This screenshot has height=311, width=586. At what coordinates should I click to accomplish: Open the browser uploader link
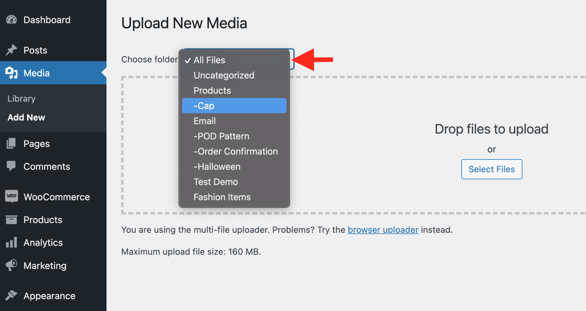(x=383, y=230)
